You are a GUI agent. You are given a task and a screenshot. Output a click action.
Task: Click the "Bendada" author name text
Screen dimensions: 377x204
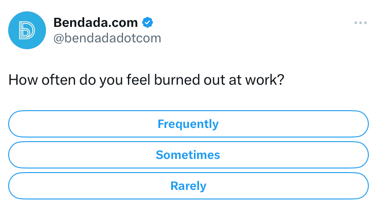click(81, 23)
